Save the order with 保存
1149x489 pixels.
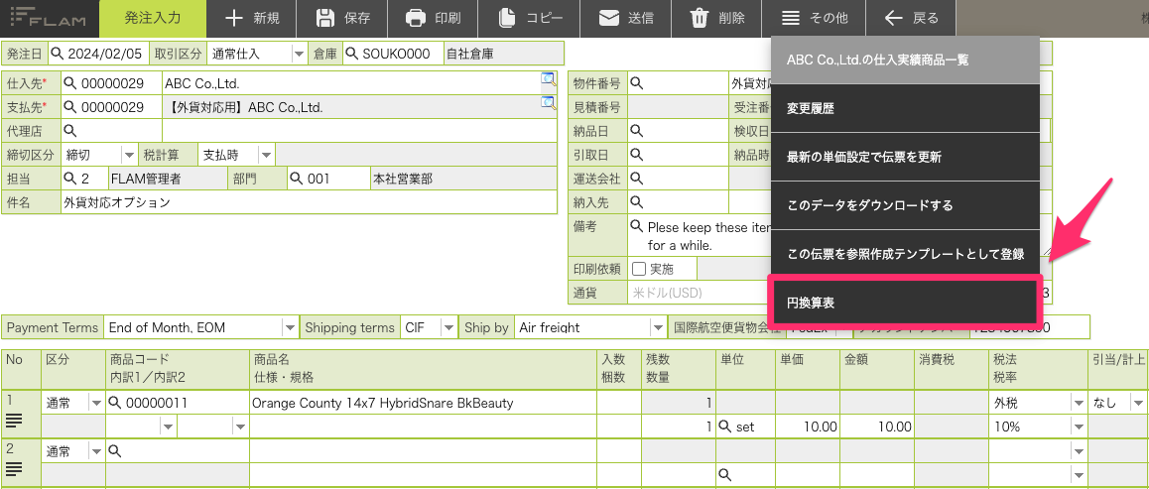[x=343, y=18]
